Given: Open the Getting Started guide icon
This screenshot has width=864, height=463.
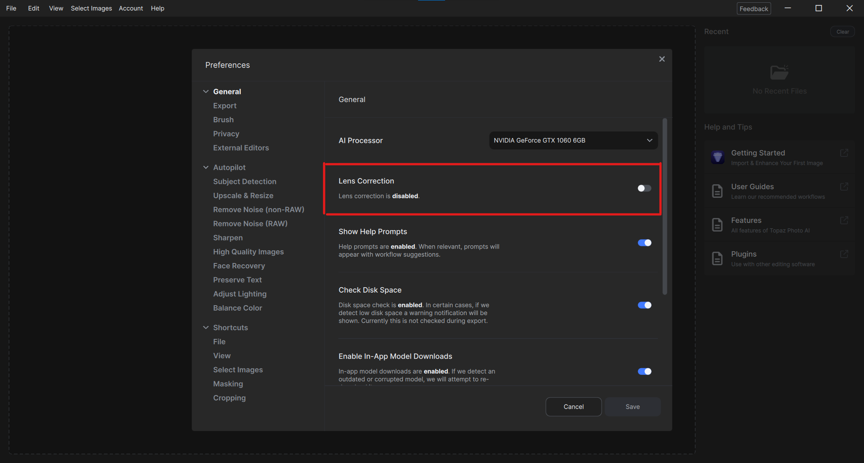Looking at the screenshot, I should pos(717,157).
